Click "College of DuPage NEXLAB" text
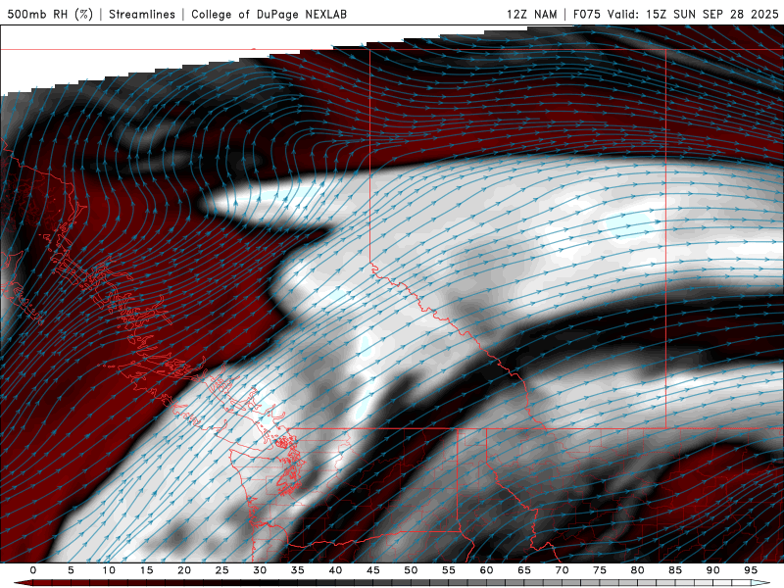 coord(269,14)
